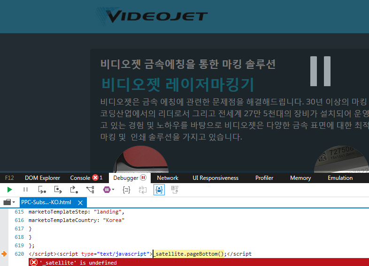This screenshot has width=369, height=266.
Task: Toggle Pretty Print curly braces icon
Action: pyautogui.click(x=126, y=190)
